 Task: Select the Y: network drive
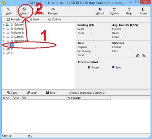pos(12,49)
